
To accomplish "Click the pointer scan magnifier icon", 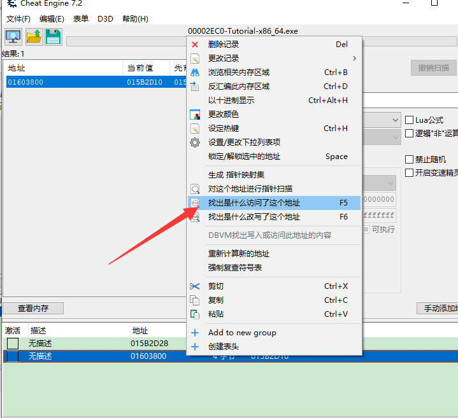I will pyautogui.click(x=195, y=189).
